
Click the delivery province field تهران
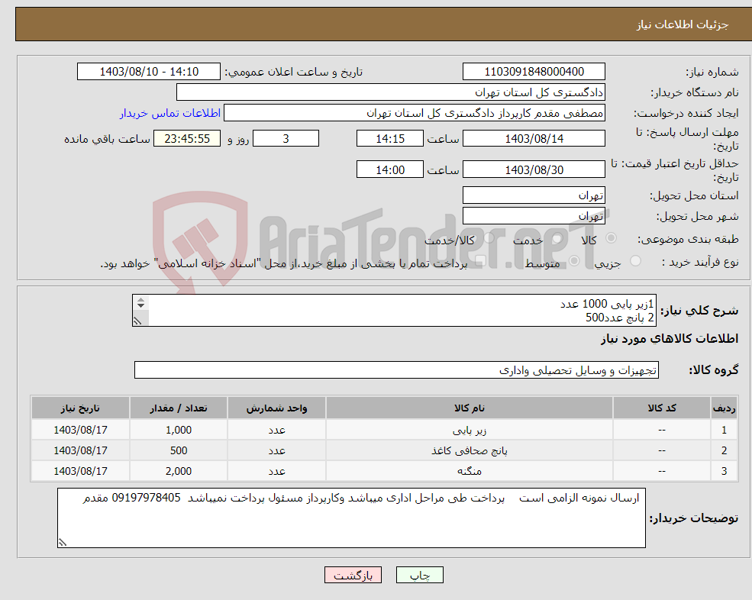[534, 195]
